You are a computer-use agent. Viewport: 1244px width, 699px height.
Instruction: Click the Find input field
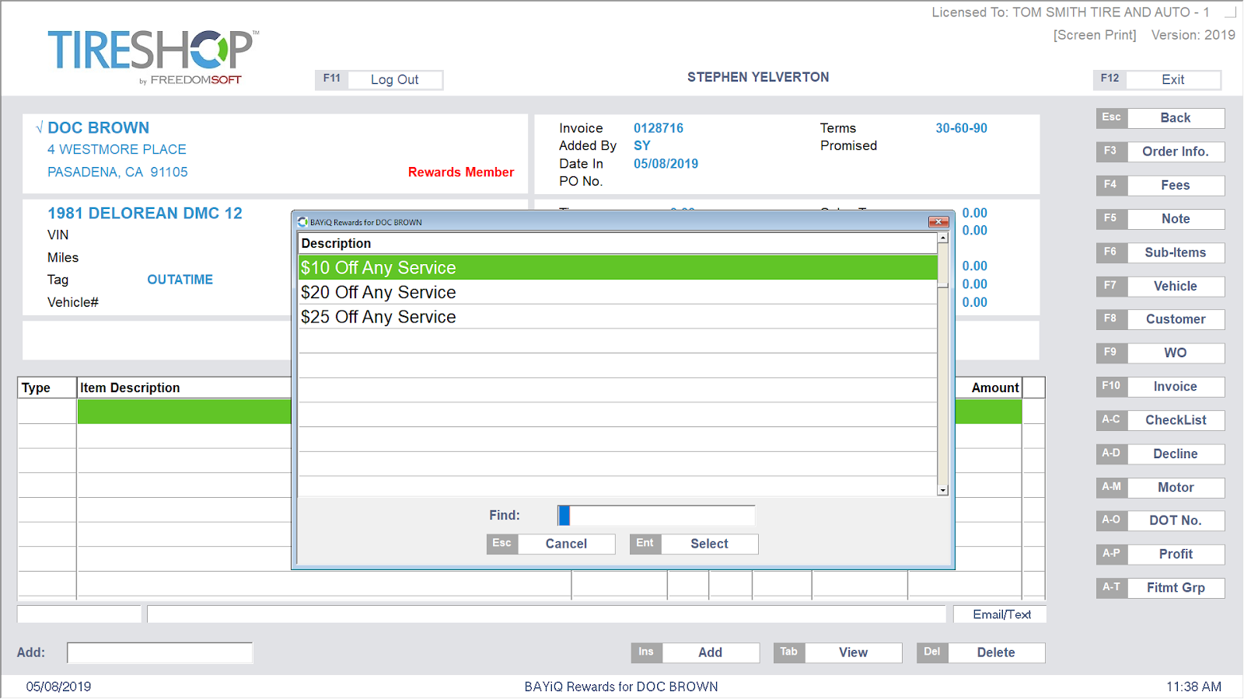(x=656, y=515)
